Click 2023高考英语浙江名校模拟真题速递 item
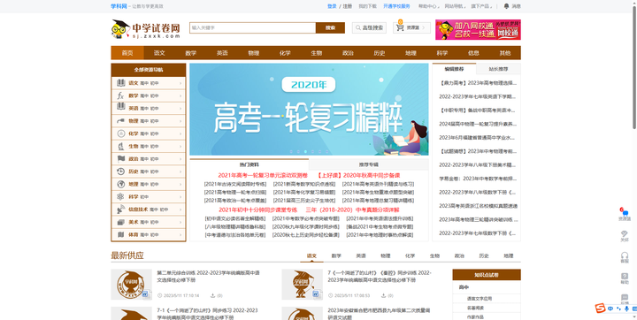The width and height of the screenshot is (637, 320). tap(478, 206)
